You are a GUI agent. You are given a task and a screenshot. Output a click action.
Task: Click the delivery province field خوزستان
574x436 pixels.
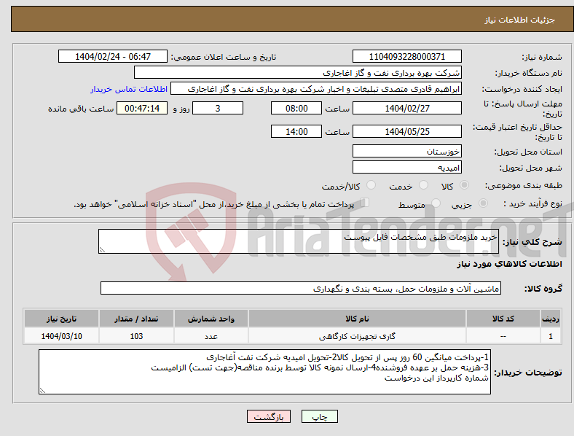tap(407, 151)
